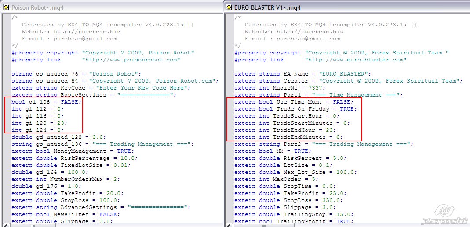Click the int gi_112 = 0 line

coord(38,109)
